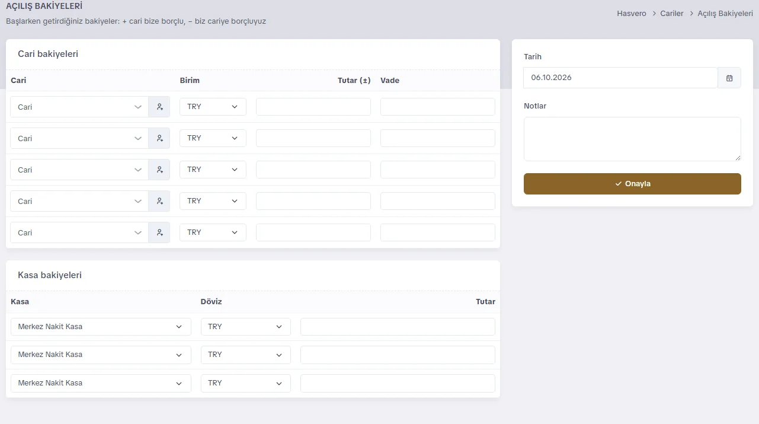Expand the Birim TRY dropdown in the fourth row
Viewport: 759px width, 424px height.
pos(213,201)
